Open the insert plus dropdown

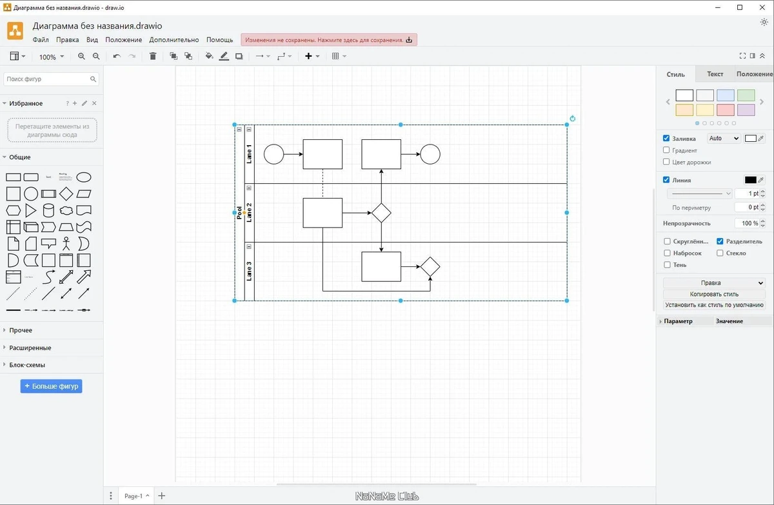312,57
